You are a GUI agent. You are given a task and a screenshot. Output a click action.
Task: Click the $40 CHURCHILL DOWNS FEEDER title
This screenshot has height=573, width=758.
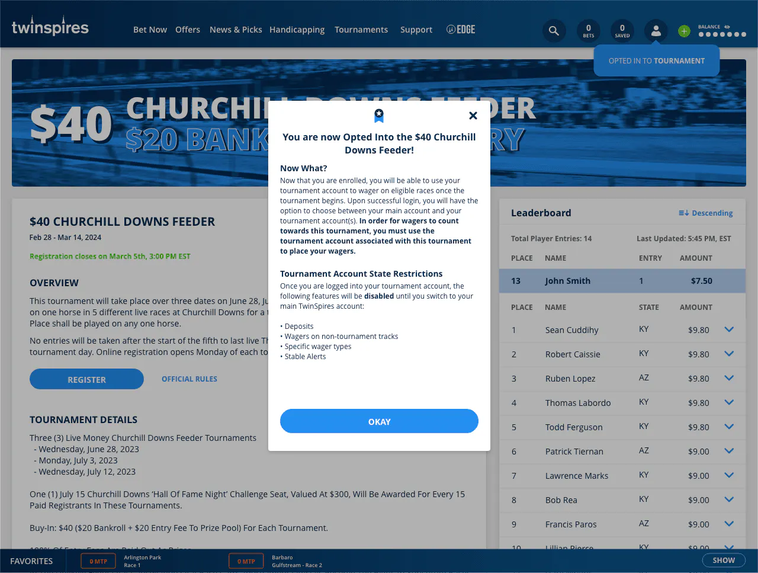click(x=123, y=222)
